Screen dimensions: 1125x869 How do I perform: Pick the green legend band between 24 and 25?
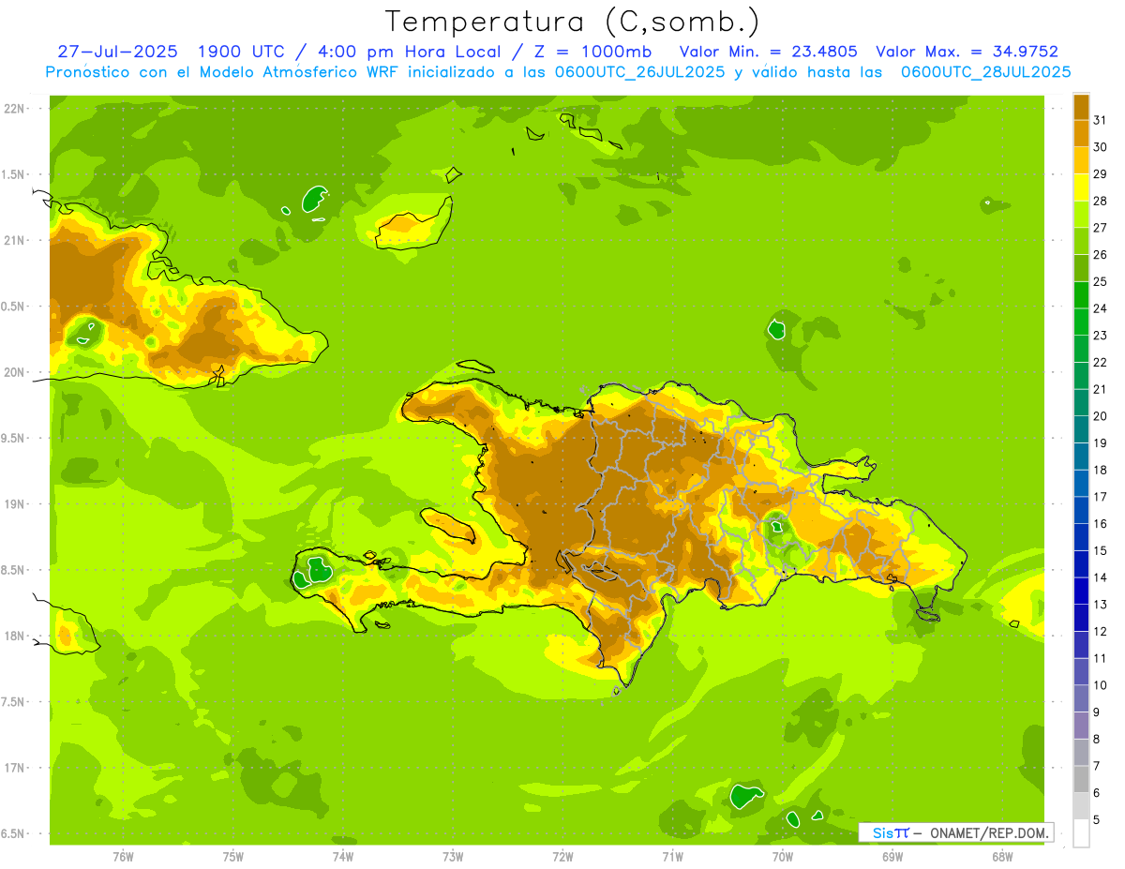click(x=1081, y=294)
